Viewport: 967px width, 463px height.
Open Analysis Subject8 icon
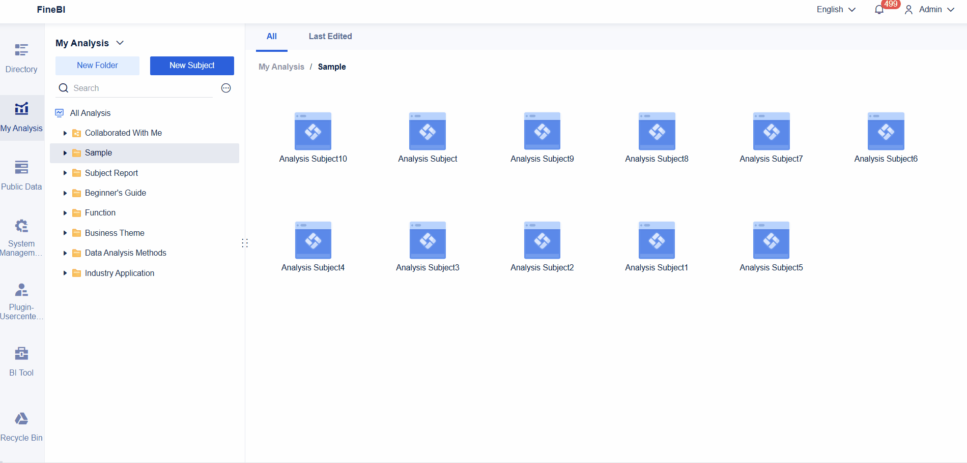[657, 131]
